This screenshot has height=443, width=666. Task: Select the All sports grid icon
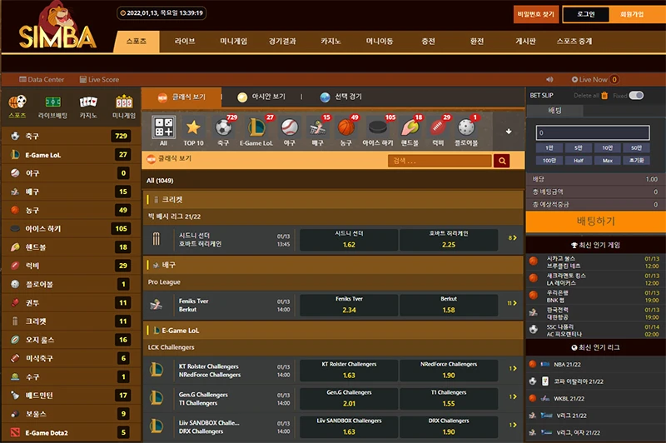tap(163, 127)
